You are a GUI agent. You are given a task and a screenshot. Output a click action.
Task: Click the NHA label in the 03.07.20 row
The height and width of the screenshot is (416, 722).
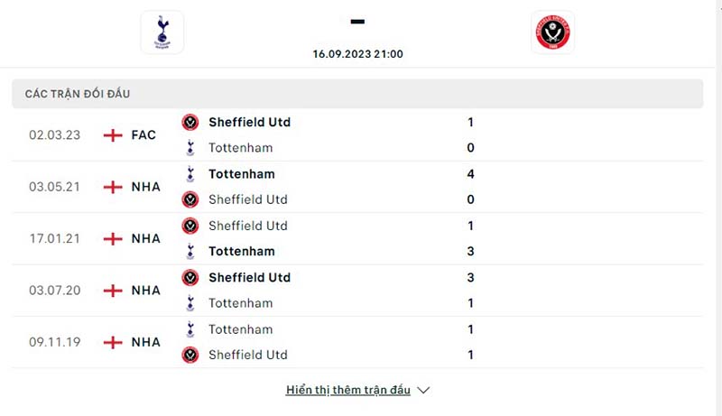tap(145, 291)
